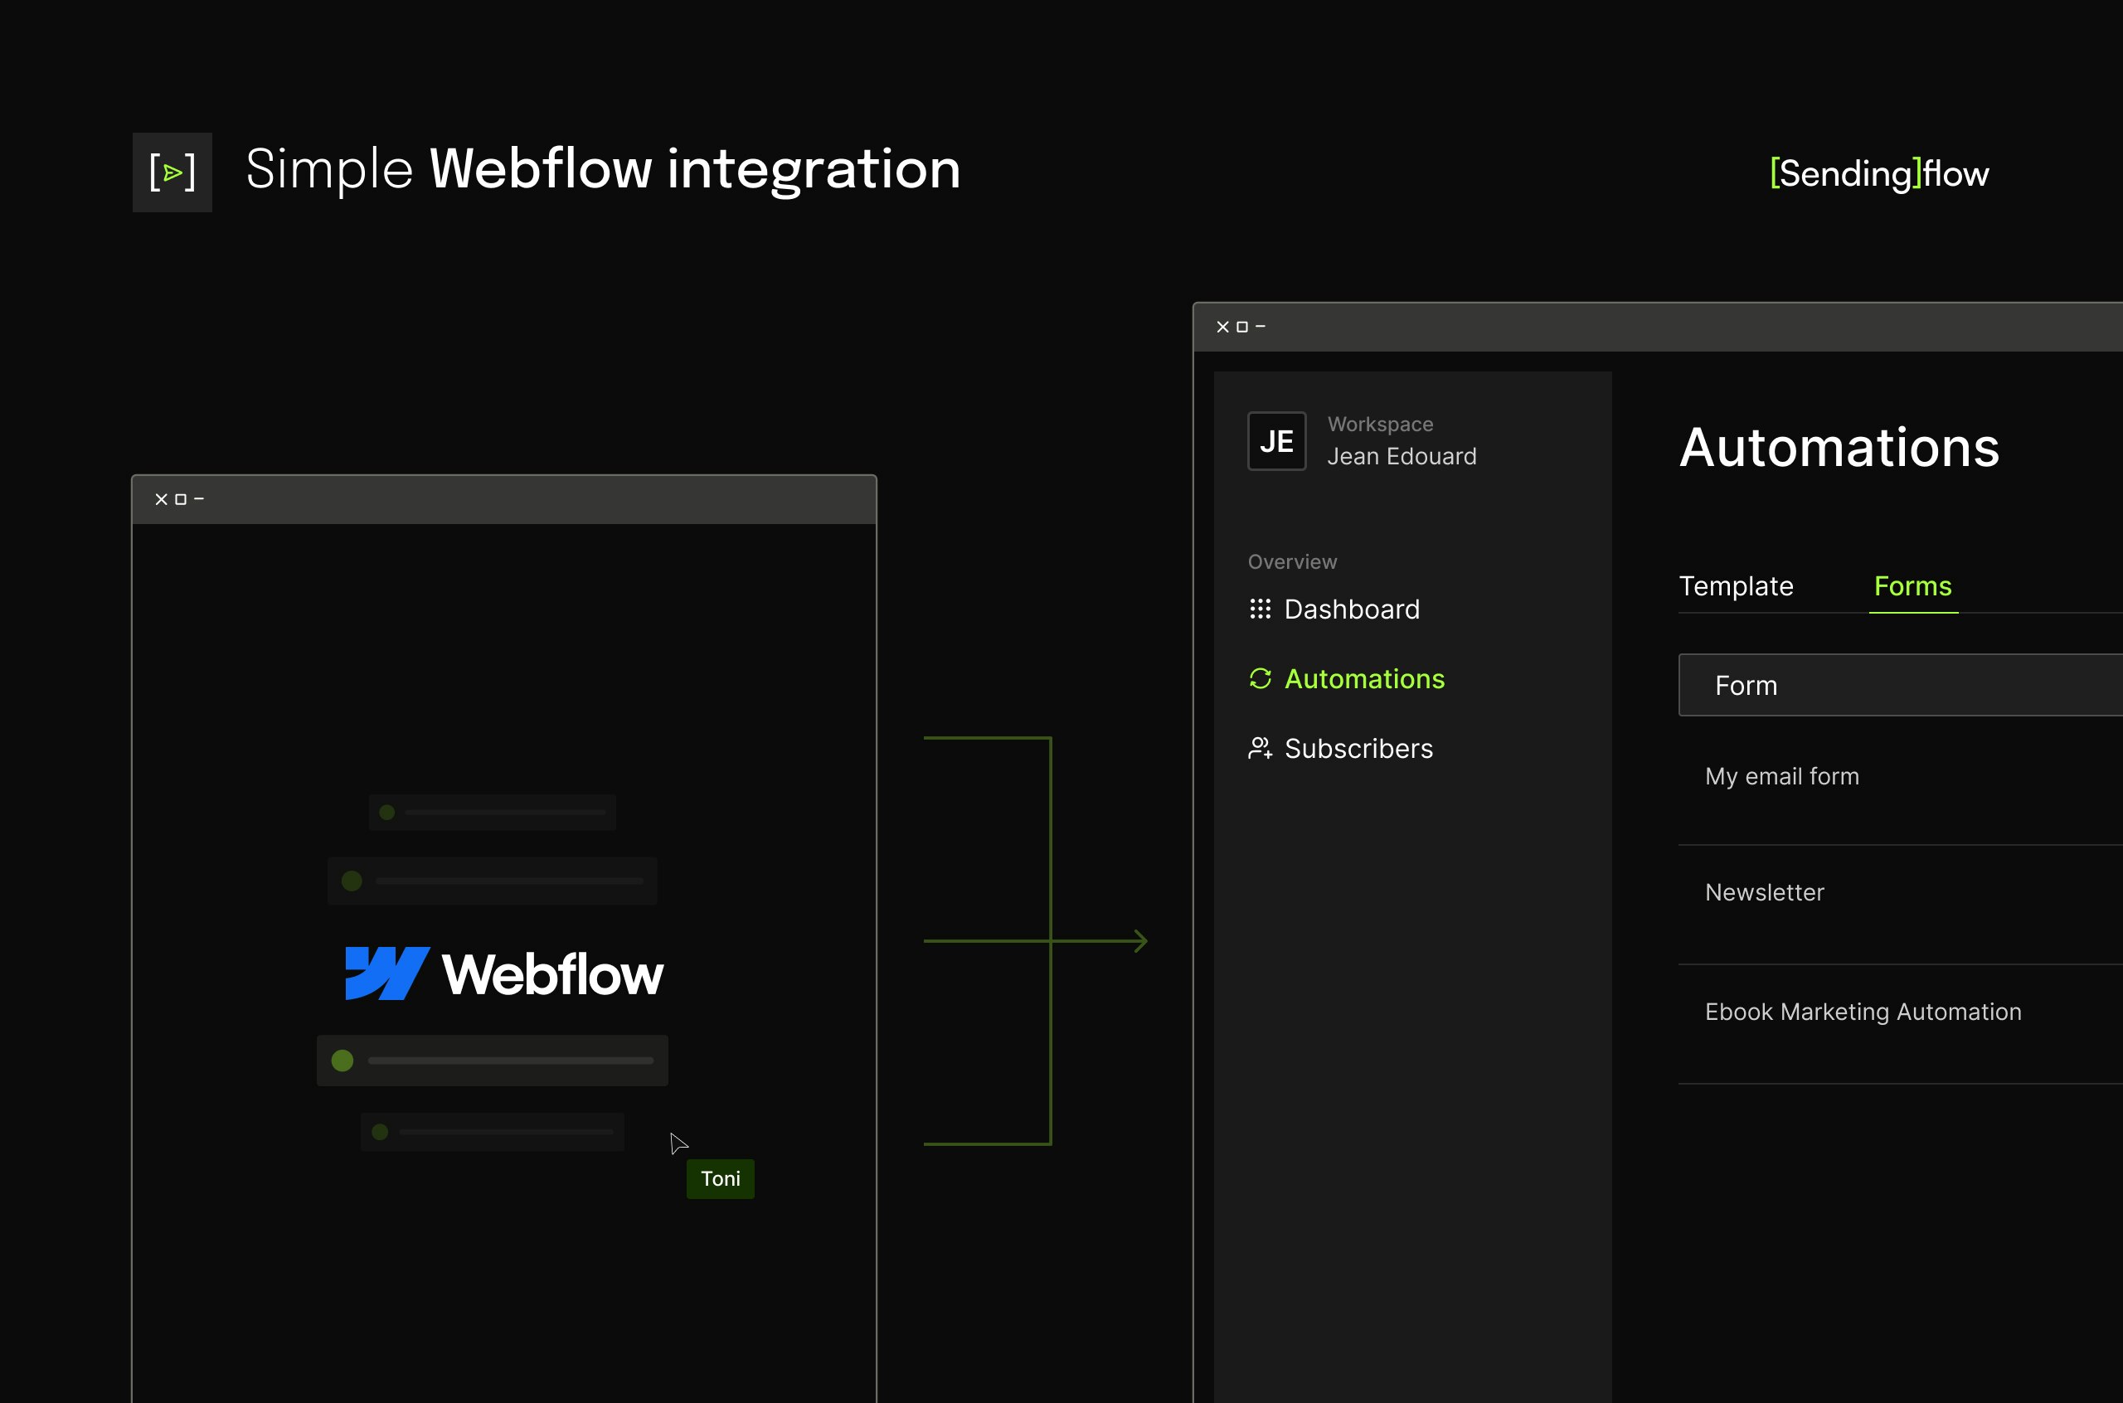
Task: Select the Newsletter form entry
Action: 1764,892
